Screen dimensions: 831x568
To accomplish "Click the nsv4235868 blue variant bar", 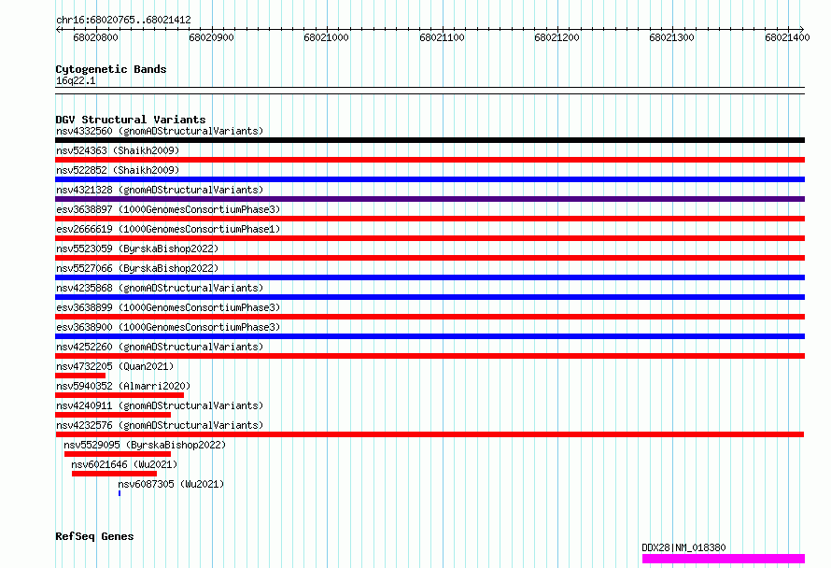I will tap(430, 297).
